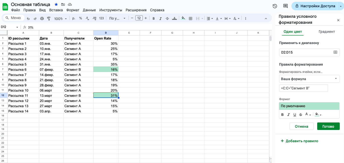Click the Move to folder icon

click(63, 5)
